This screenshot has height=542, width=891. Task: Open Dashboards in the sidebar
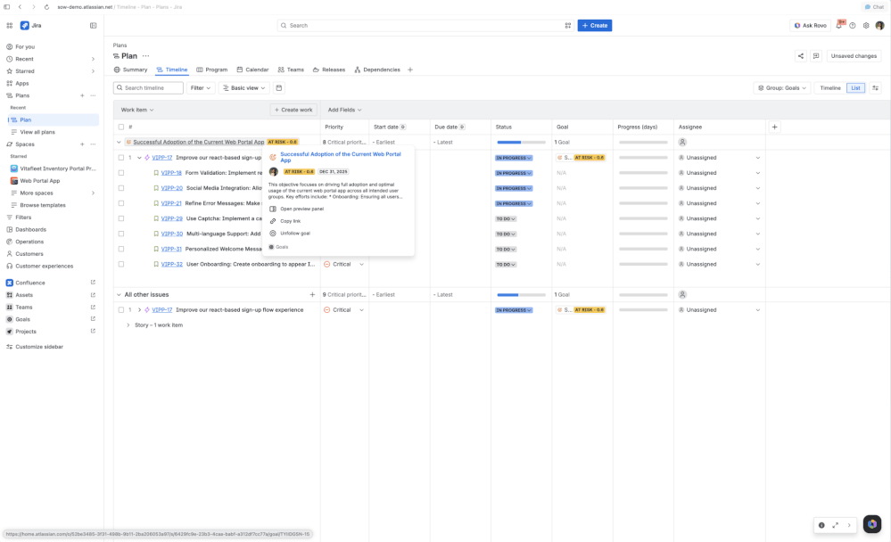[30, 229]
